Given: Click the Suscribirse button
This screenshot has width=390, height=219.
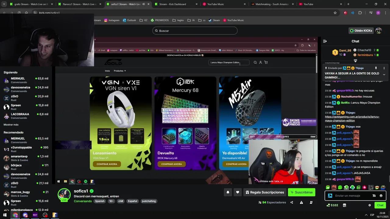Looking at the screenshot, I should (301, 192).
